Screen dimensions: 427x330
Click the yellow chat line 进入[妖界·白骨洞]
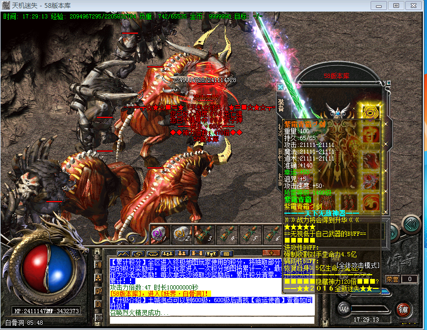[161, 294]
